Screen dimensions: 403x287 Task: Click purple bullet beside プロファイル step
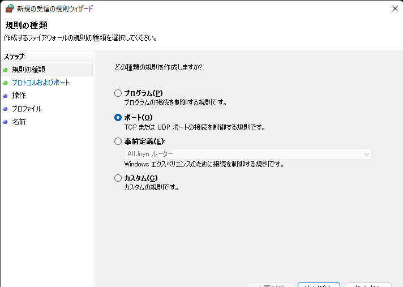click(6, 109)
